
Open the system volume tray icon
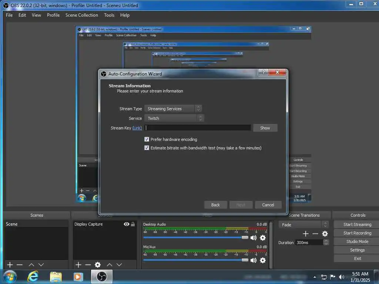(342, 277)
